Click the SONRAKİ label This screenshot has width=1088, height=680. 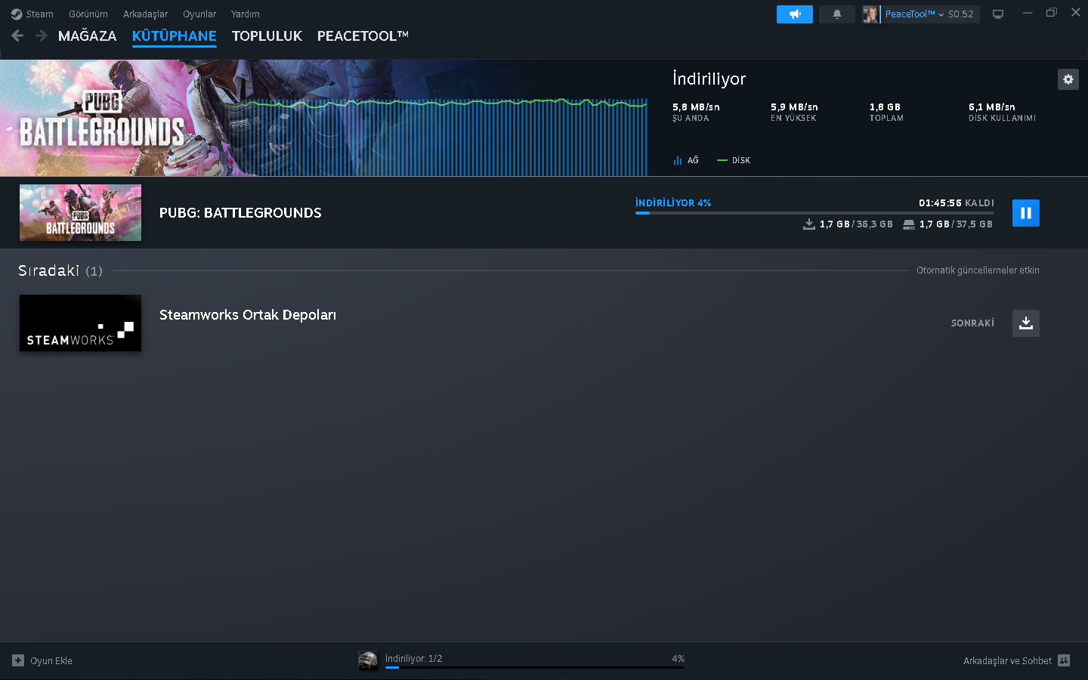click(972, 323)
